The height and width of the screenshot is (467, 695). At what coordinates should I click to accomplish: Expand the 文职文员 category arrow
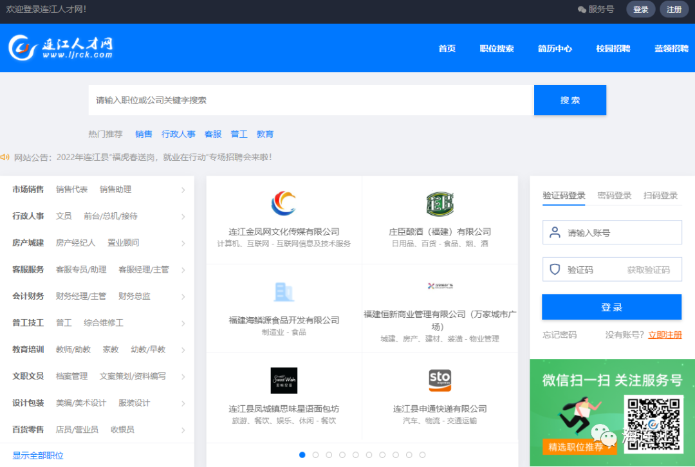[x=183, y=376]
